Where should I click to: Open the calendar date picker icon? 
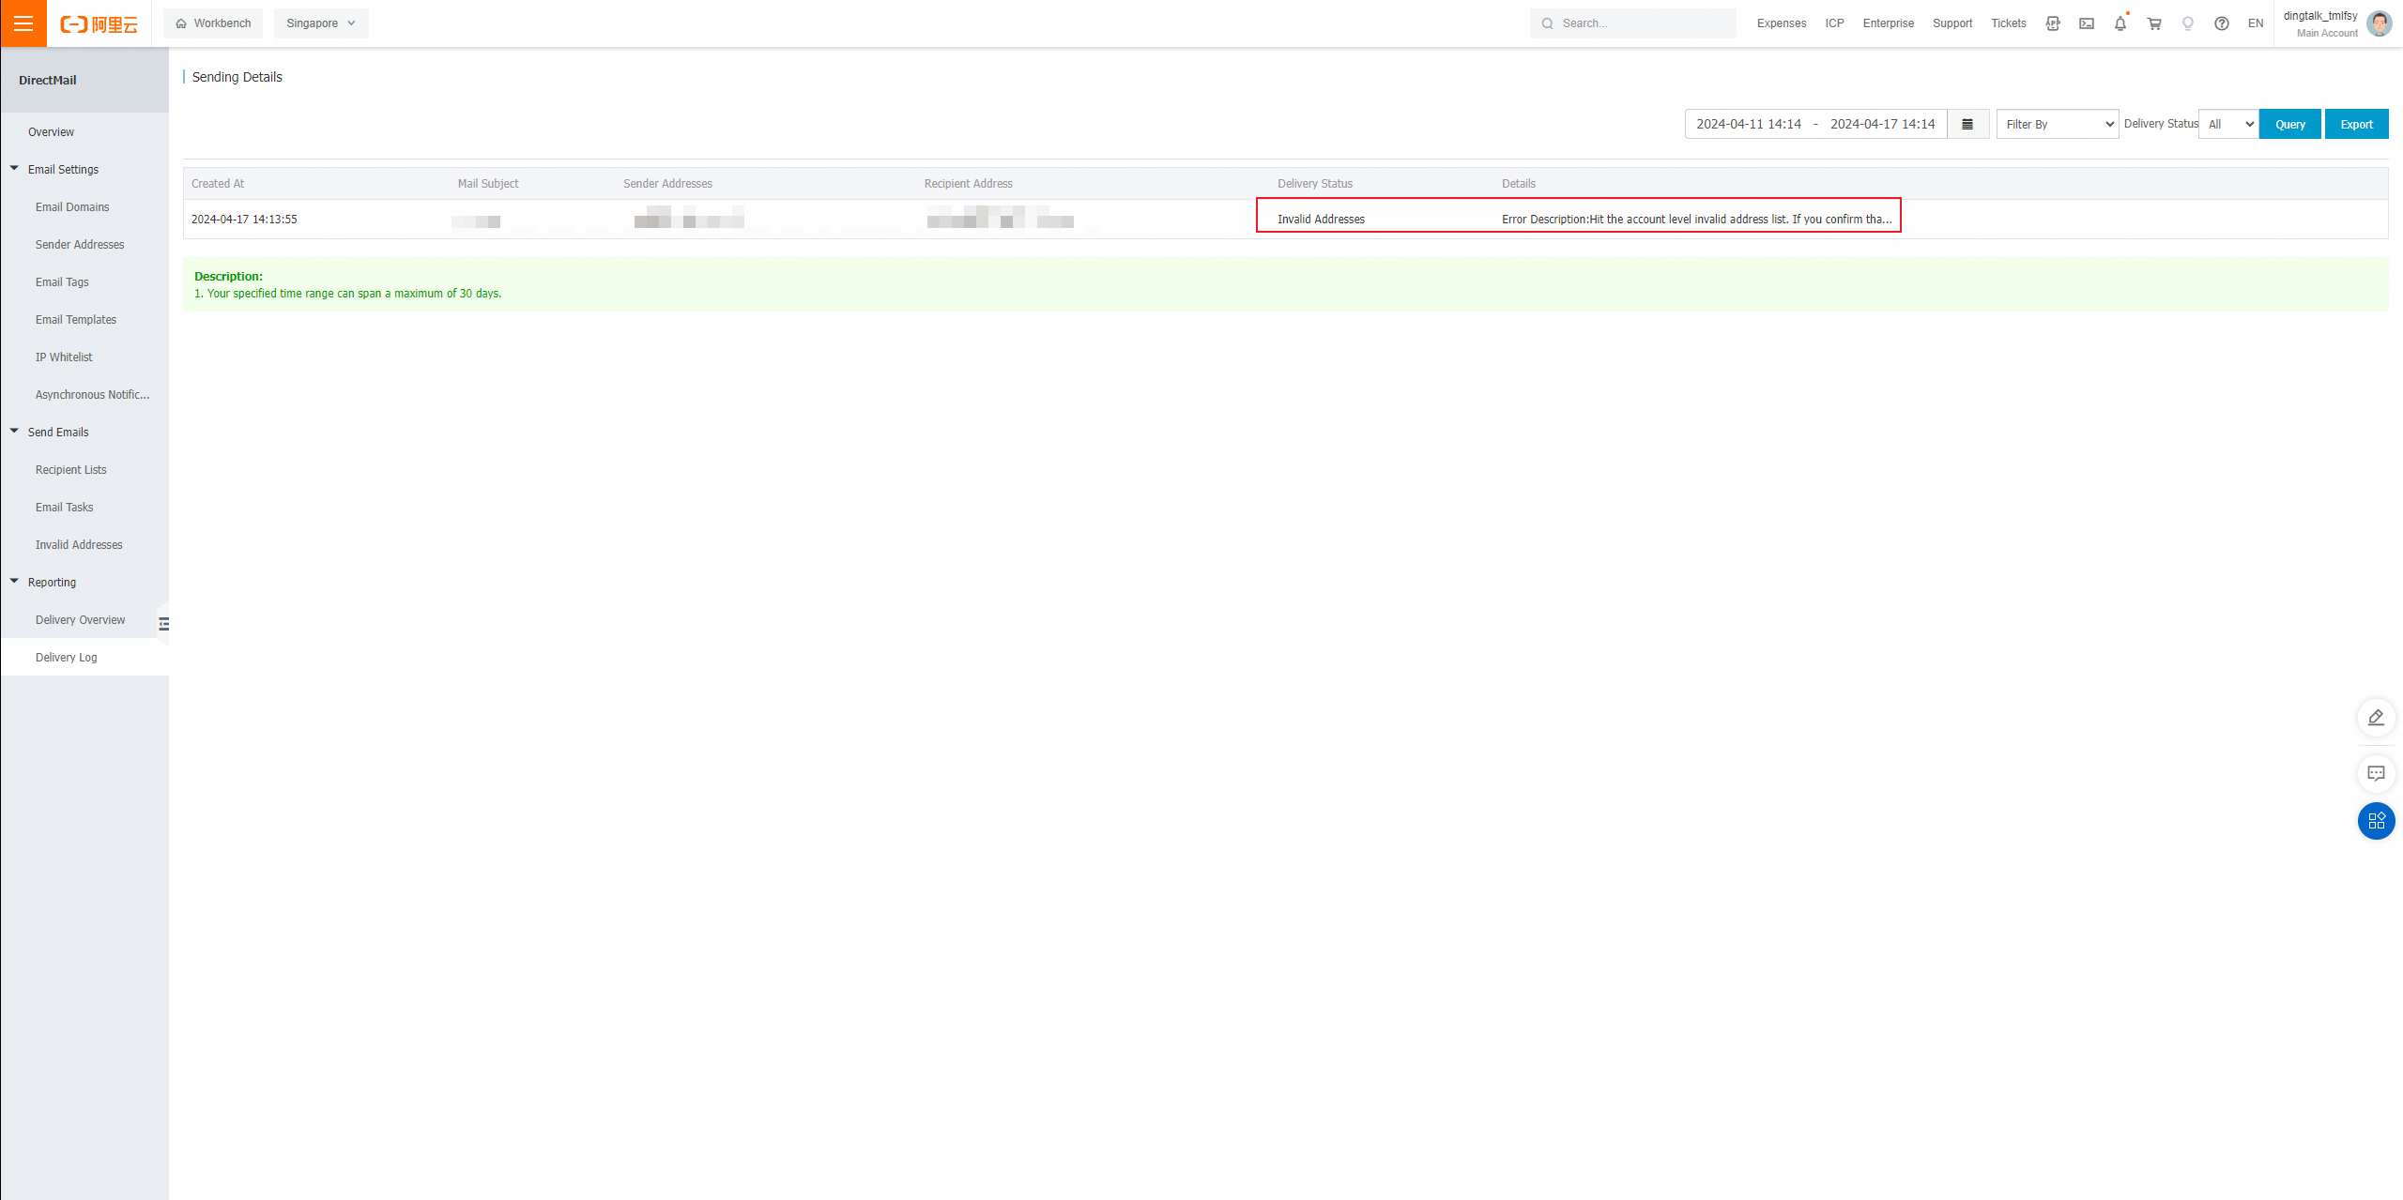(1967, 124)
